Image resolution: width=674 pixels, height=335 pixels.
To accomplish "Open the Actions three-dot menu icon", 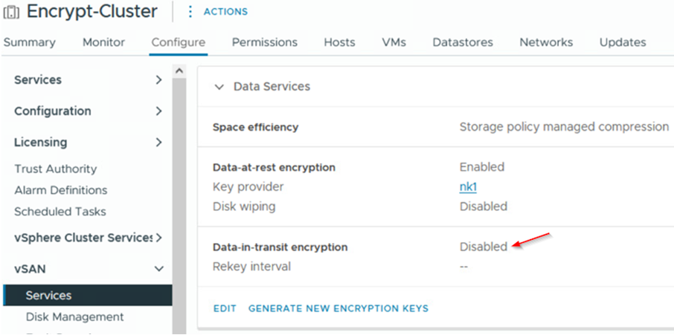I will point(190,12).
